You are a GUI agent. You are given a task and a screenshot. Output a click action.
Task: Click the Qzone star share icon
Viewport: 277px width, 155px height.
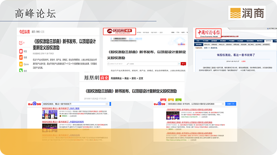21,64
